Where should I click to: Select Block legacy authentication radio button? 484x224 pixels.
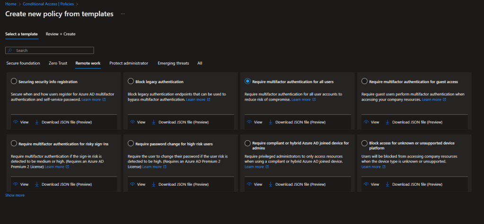coord(132,82)
